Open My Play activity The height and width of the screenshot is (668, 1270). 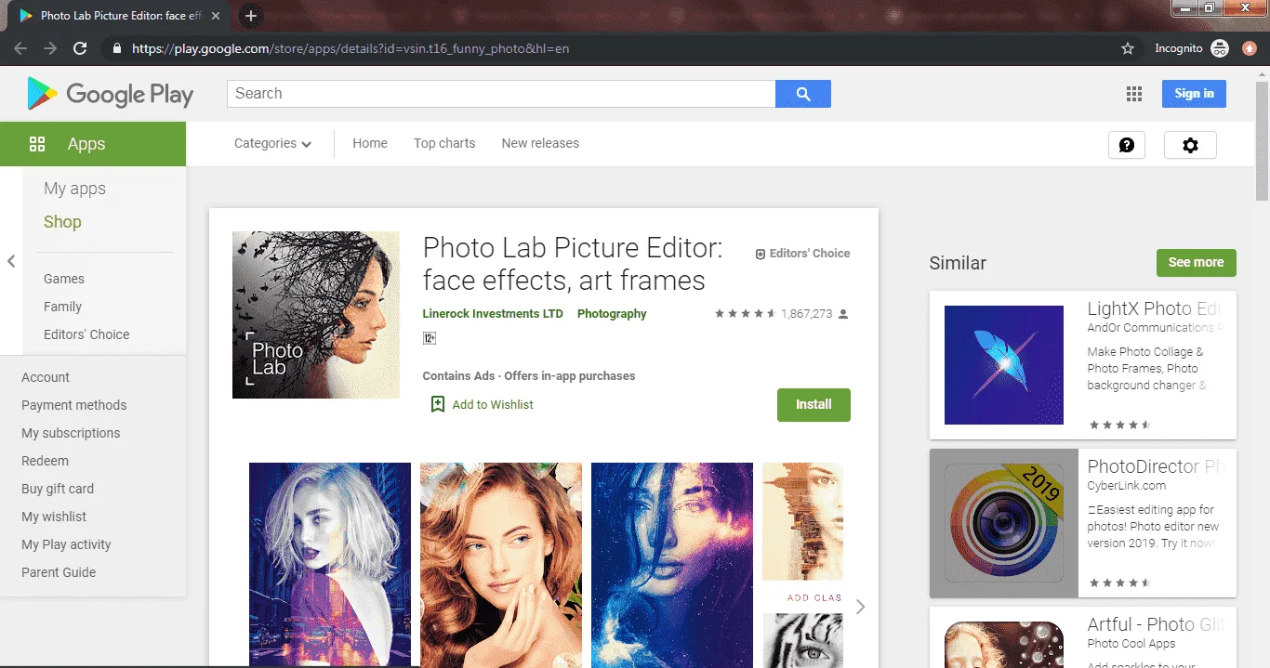[66, 544]
